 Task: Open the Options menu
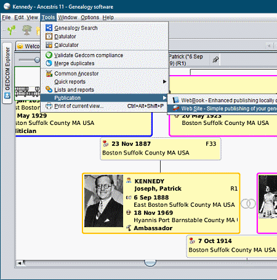(x=90, y=17)
